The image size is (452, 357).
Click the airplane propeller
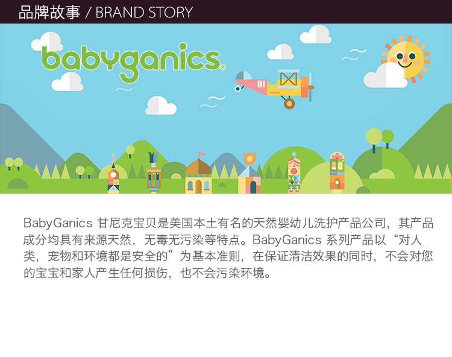(310, 87)
